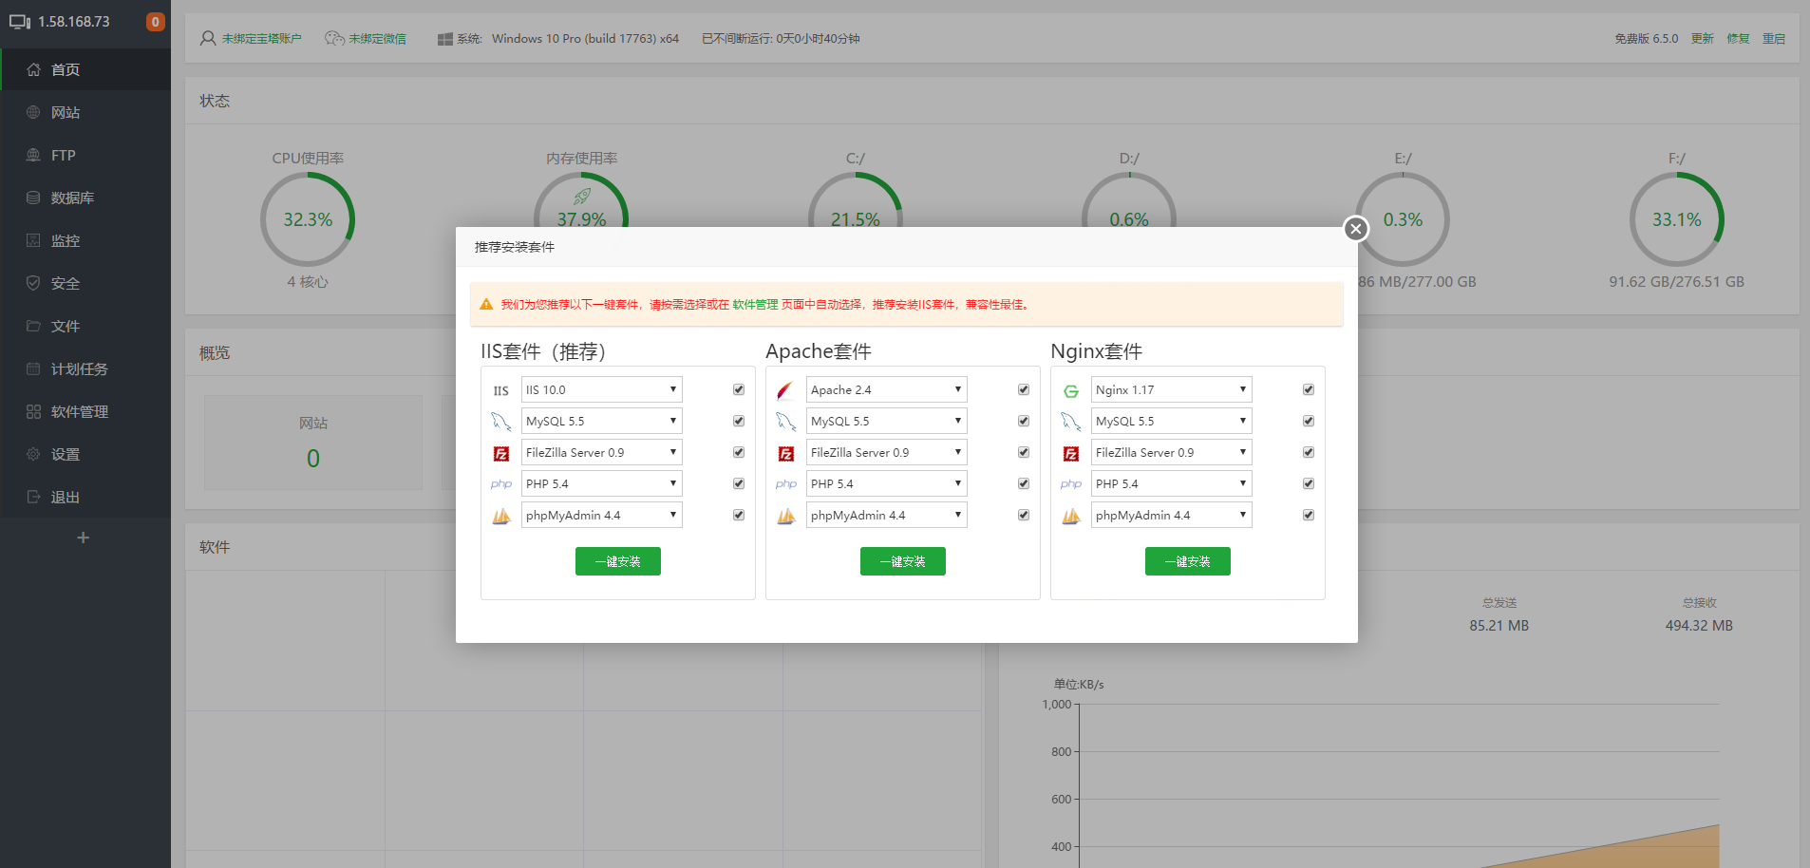Open 退出 in the sidebar
The image size is (1810, 868).
85,497
